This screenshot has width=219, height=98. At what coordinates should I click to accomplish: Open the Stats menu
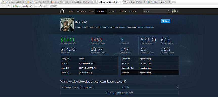click(x=123, y=11)
